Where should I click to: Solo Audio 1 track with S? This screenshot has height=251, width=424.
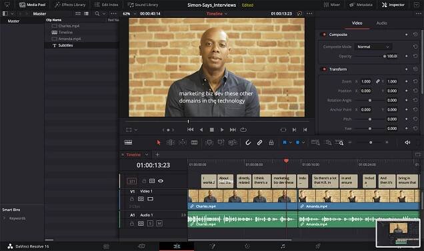pos(150,224)
